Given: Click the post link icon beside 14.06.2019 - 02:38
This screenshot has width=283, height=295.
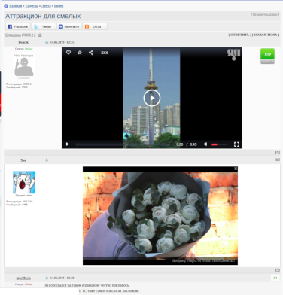Looking at the screenshot, I should click(47, 278).
